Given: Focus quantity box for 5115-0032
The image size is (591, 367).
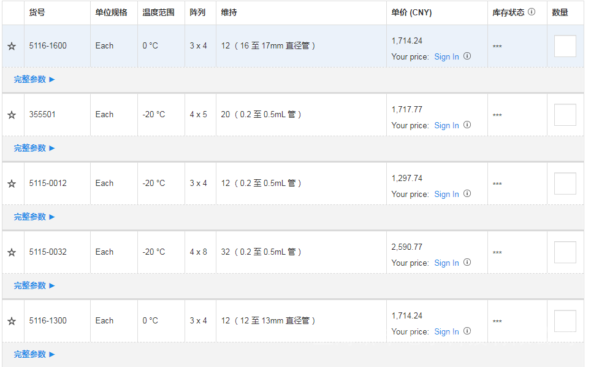Looking at the screenshot, I should pyautogui.click(x=565, y=252).
